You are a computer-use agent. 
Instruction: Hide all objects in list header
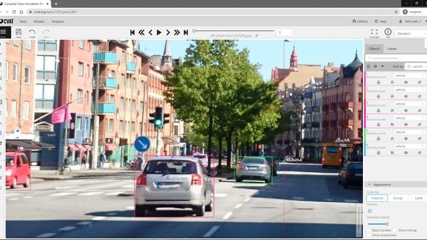tap(375, 67)
